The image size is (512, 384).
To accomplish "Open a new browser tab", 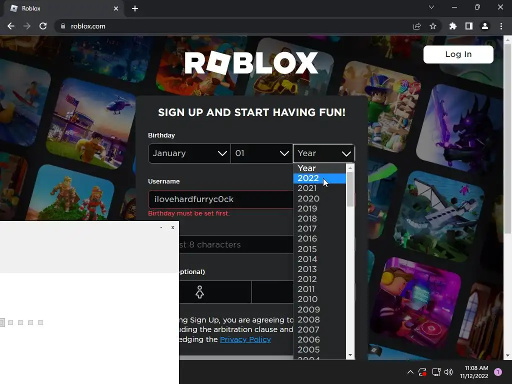I will pyautogui.click(x=135, y=8).
